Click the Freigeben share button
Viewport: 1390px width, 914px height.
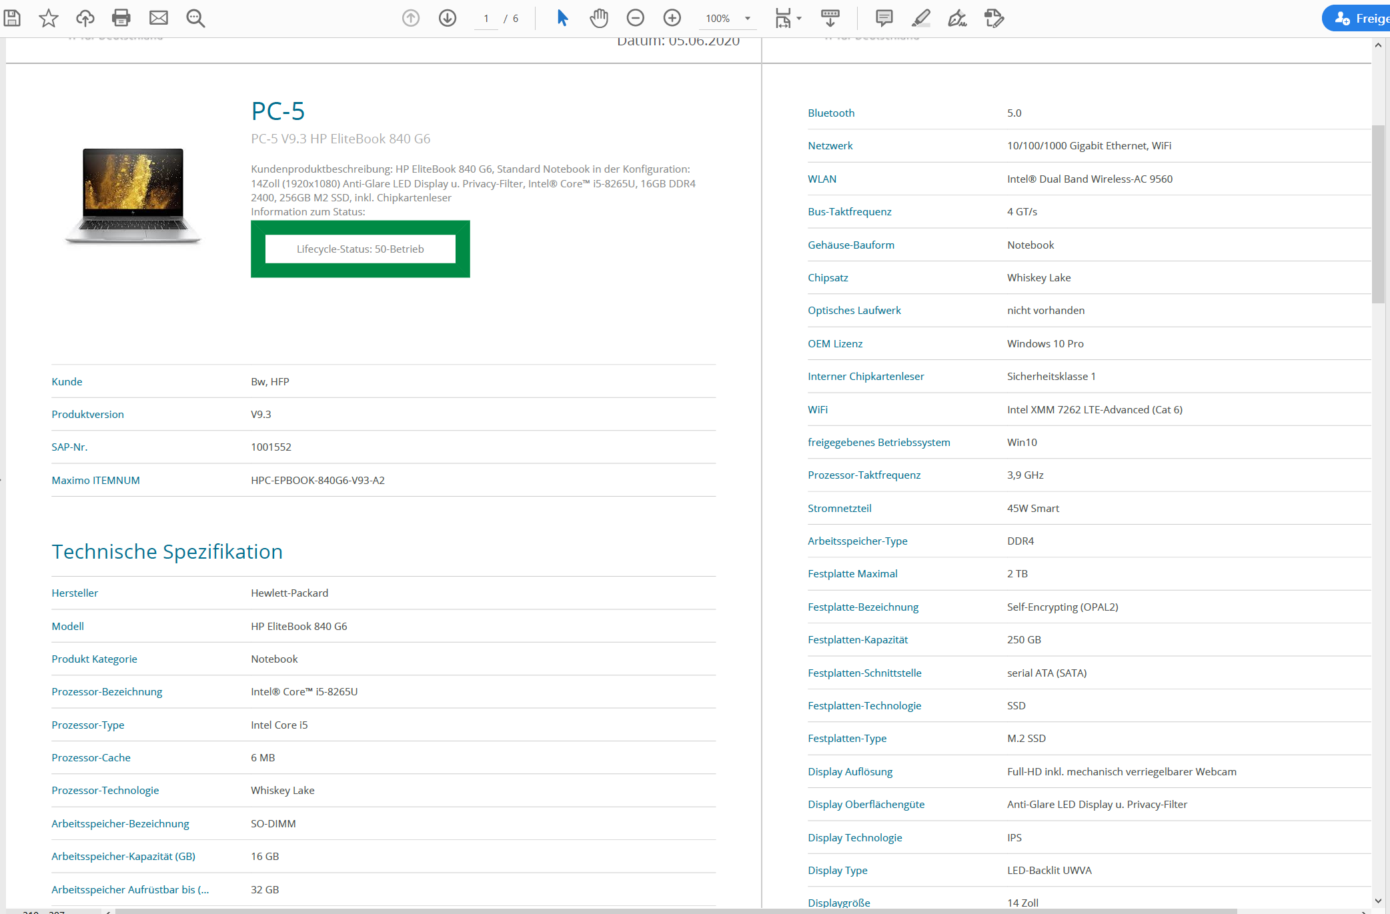[x=1357, y=18]
